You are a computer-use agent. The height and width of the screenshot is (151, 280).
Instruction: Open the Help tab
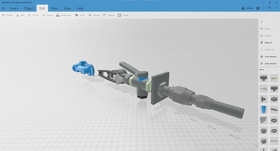80,9
